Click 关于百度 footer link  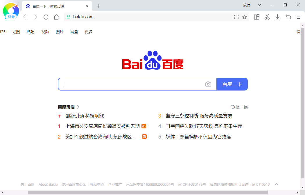point(28,184)
